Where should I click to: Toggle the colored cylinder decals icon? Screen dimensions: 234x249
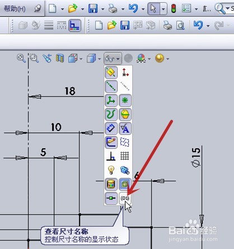point(111,184)
